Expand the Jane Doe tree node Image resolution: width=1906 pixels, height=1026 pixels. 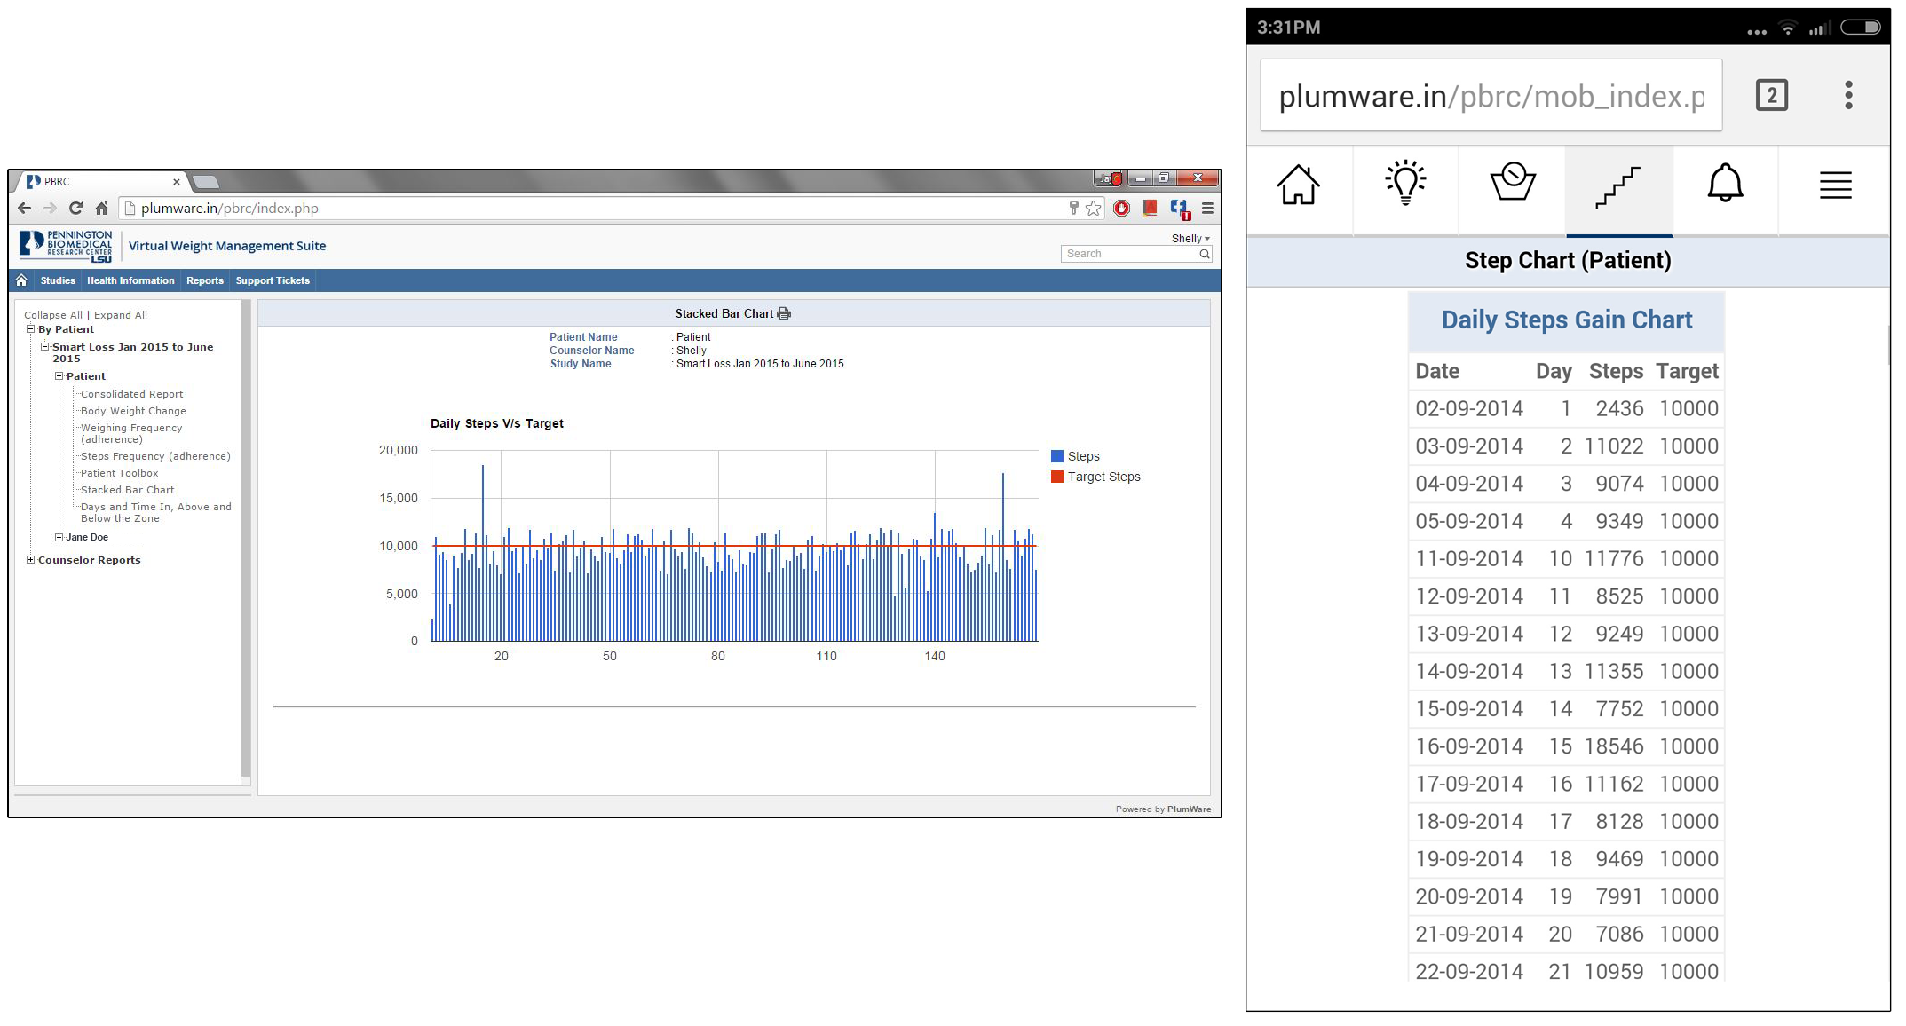coord(59,537)
